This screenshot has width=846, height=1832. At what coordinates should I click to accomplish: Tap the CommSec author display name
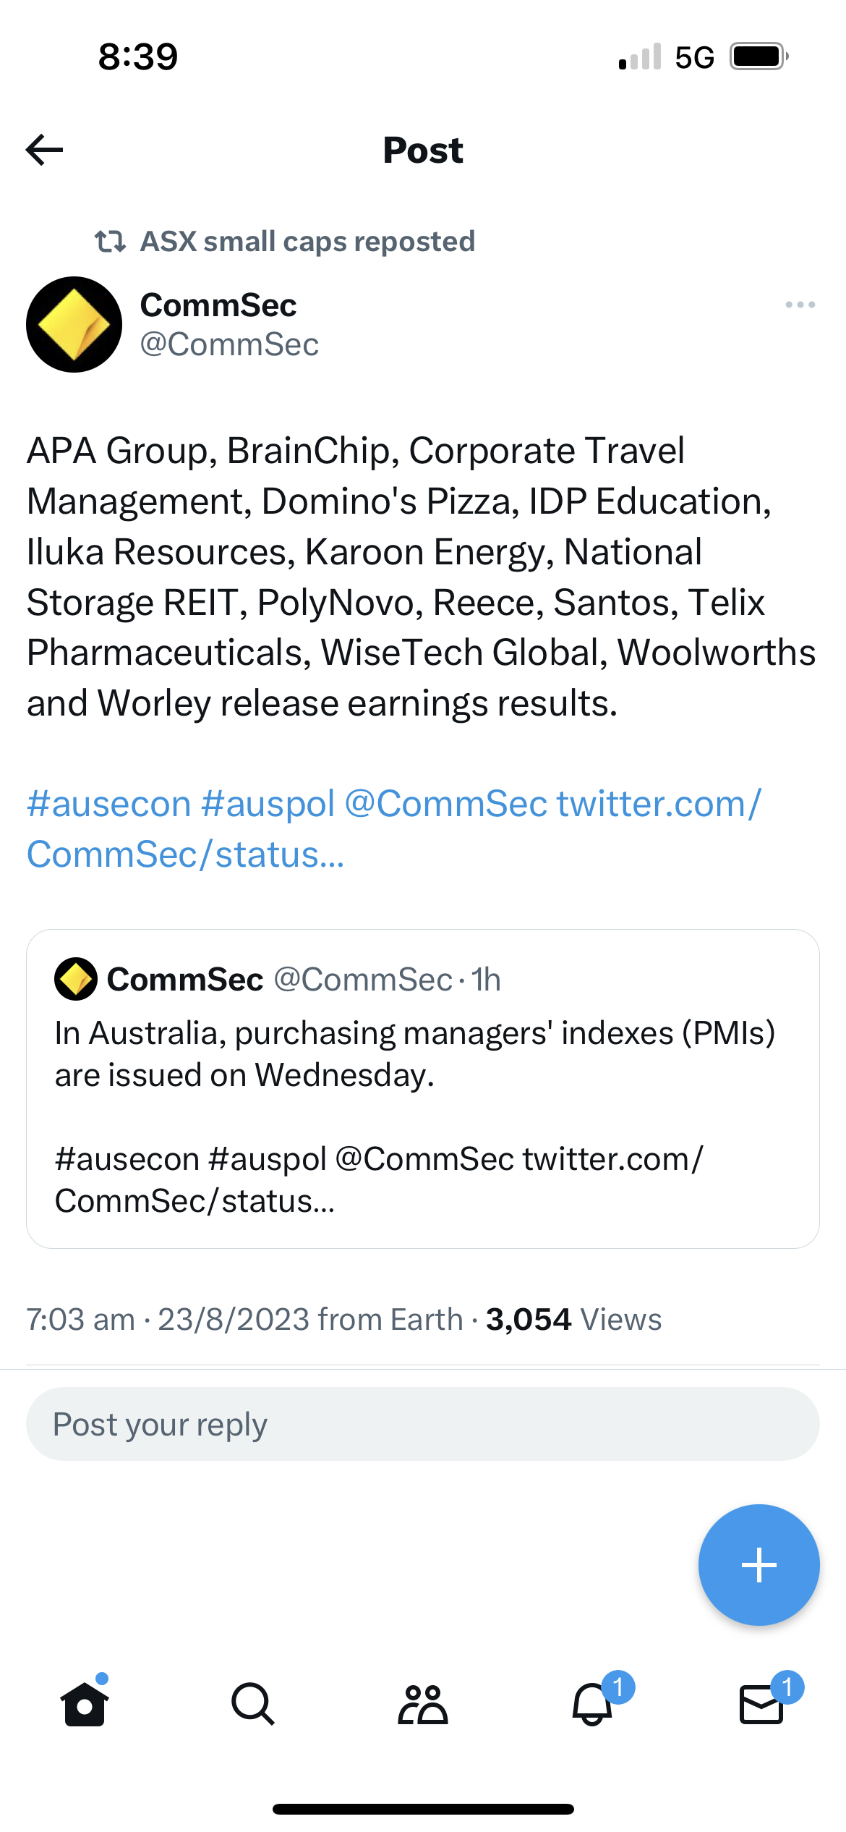(218, 305)
